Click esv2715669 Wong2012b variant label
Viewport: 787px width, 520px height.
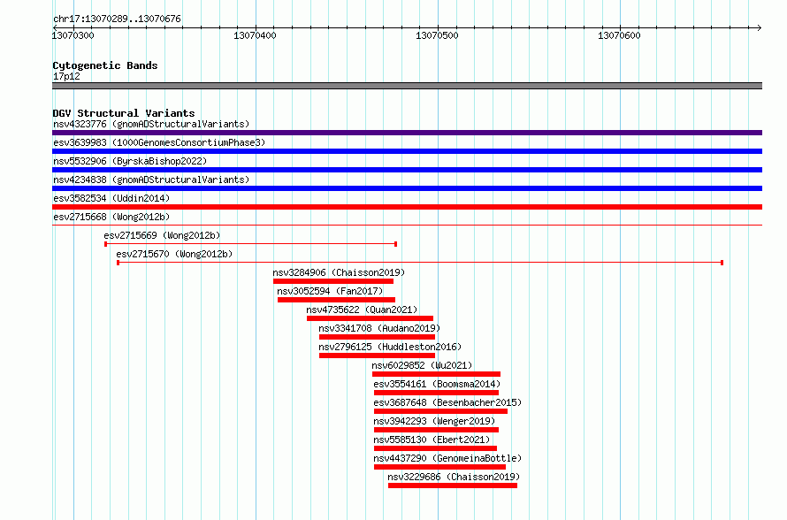162,235
